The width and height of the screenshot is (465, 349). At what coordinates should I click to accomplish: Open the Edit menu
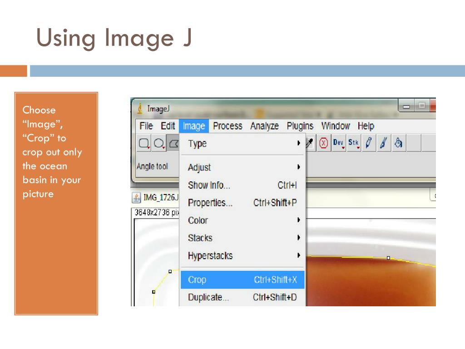point(168,126)
